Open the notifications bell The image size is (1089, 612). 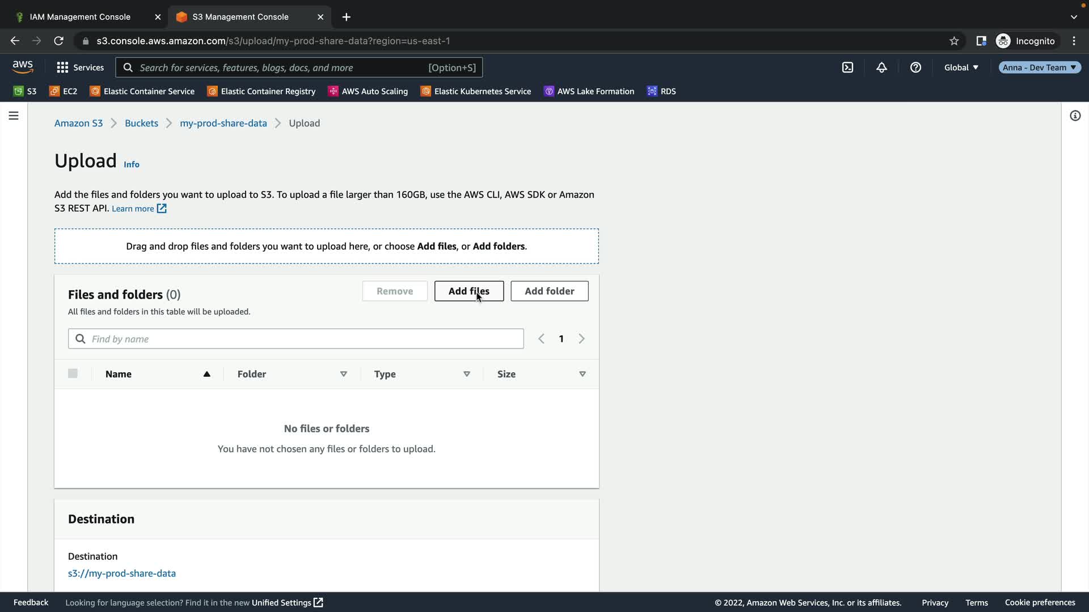pos(881,67)
